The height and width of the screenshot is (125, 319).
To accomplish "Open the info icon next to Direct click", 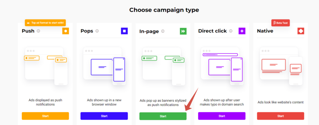I will pos(231,31).
